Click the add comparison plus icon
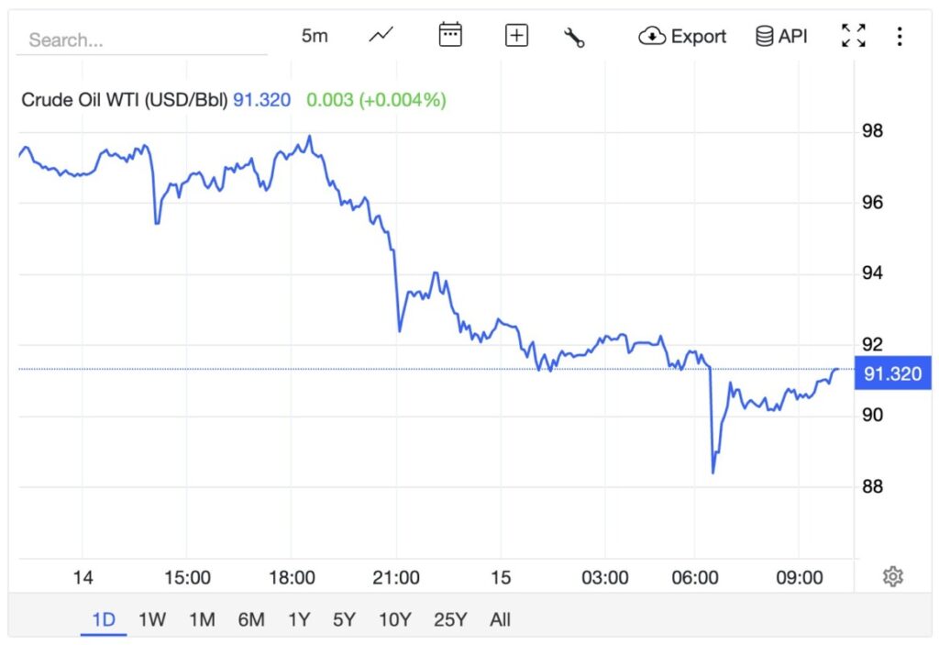This screenshot has width=939, height=645. pyautogui.click(x=517, y=36)
